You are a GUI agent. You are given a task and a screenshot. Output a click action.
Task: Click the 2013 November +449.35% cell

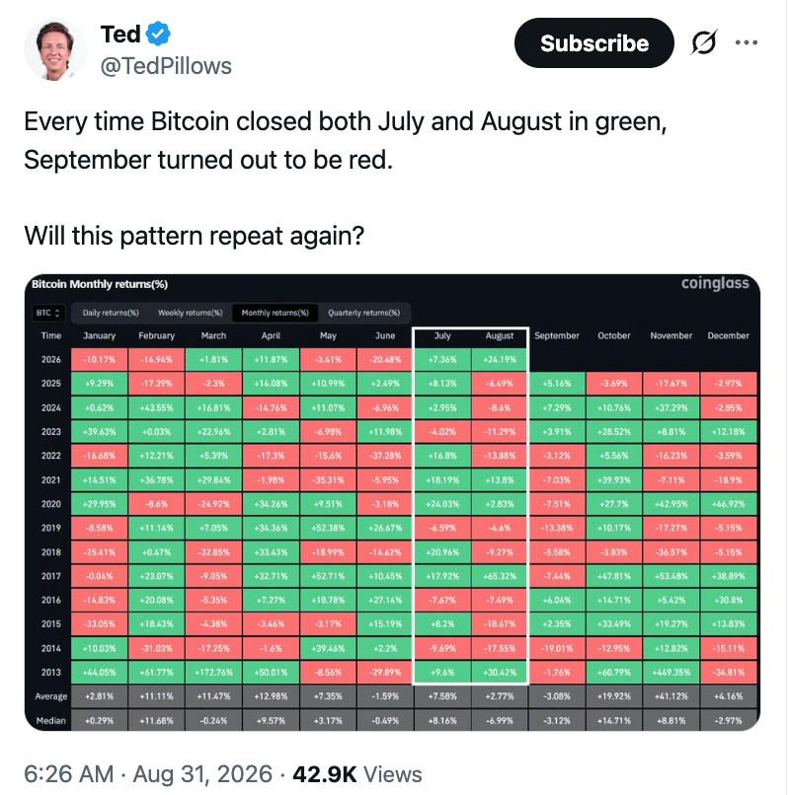pos(671,673)
